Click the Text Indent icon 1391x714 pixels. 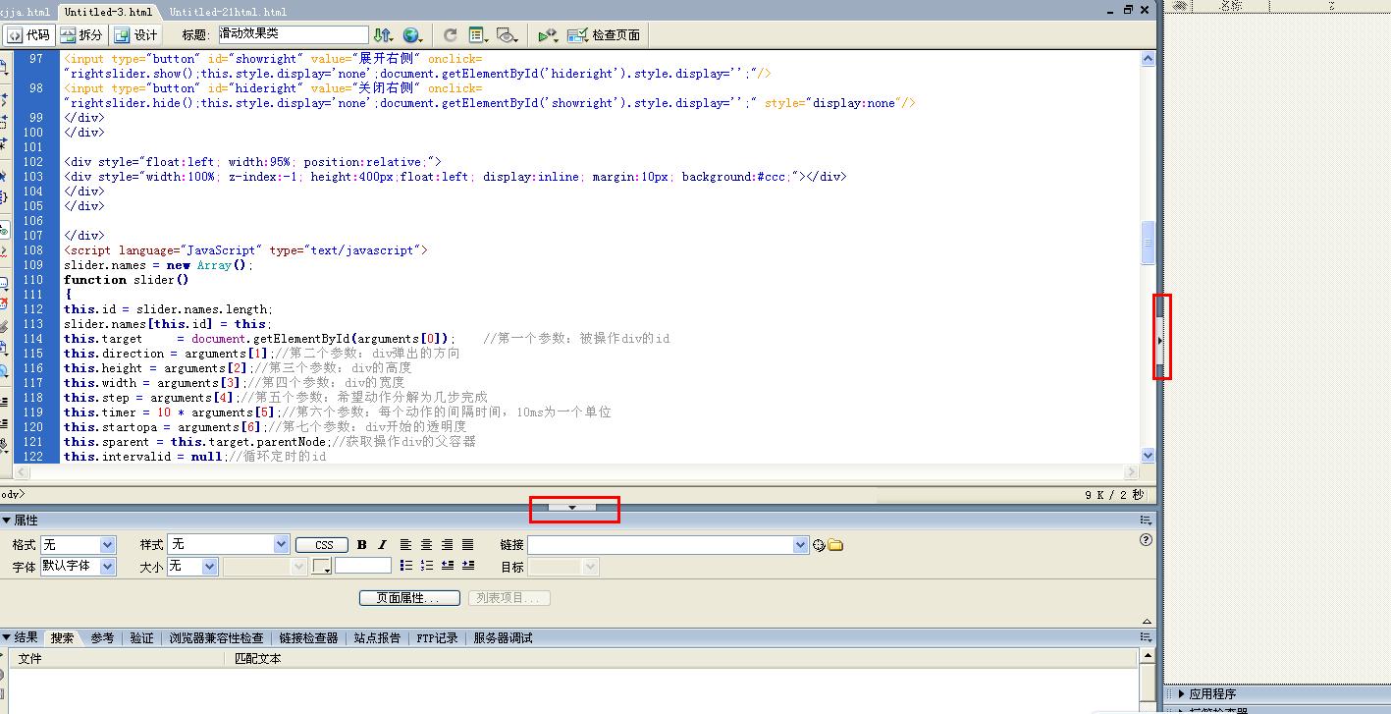coord(468,566)
